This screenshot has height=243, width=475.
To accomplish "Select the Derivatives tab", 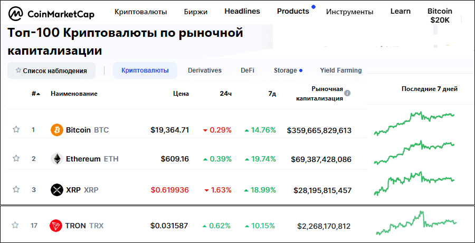I will [205, 70].
